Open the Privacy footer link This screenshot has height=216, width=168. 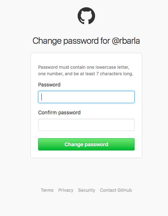pos(66,190)
